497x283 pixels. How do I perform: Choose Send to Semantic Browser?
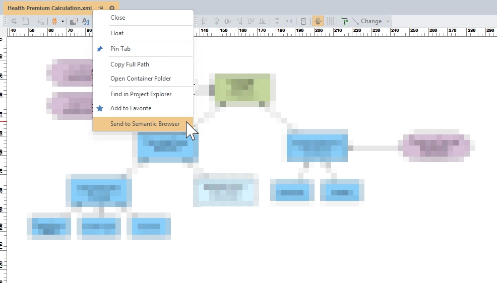click(143, 124)
